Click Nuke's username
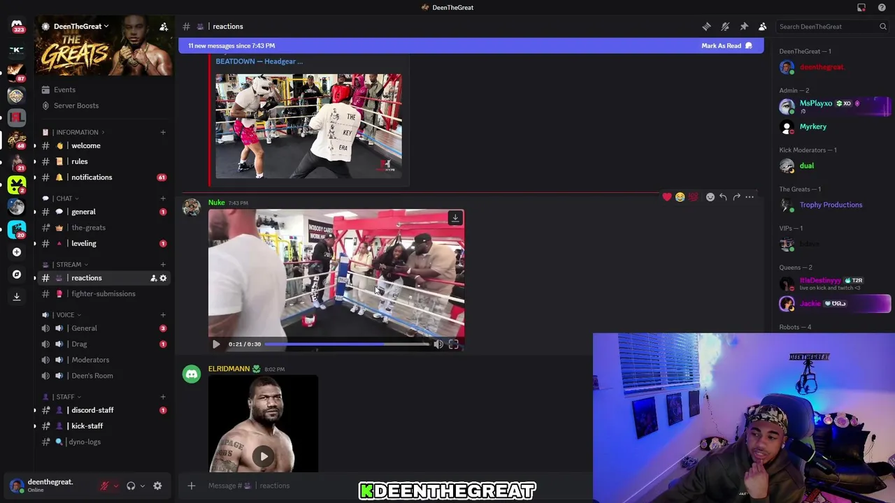Viewport: 895px width, 503px height. tap(217, 203)
